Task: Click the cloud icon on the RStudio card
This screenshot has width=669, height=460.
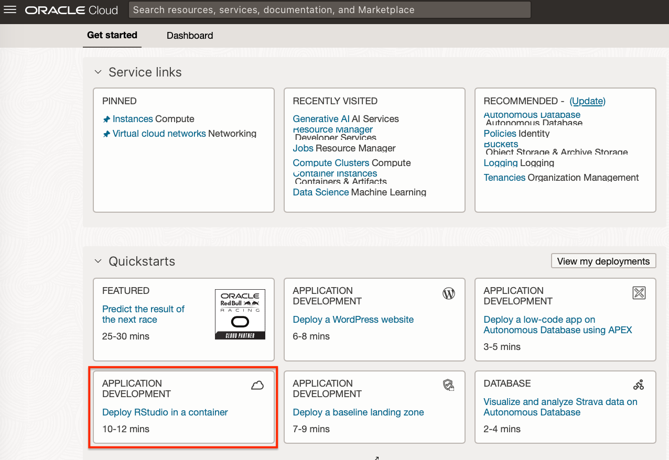Action: [257, 386]
